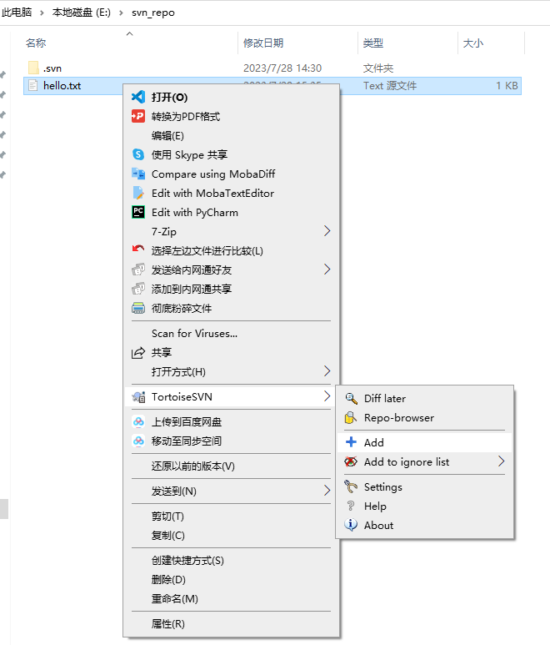Expand the 发送到(N) submenu arrow
Screen dimensions: 550x645
327,491
